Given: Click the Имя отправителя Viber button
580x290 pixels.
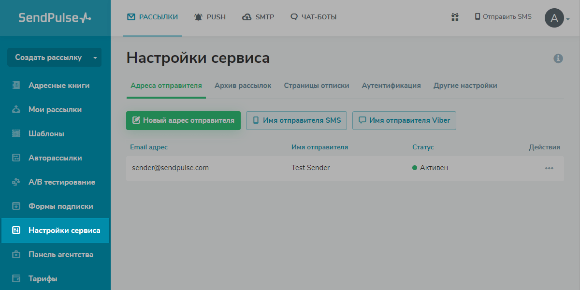Looking at the screenshot, I should coord(404,120).
